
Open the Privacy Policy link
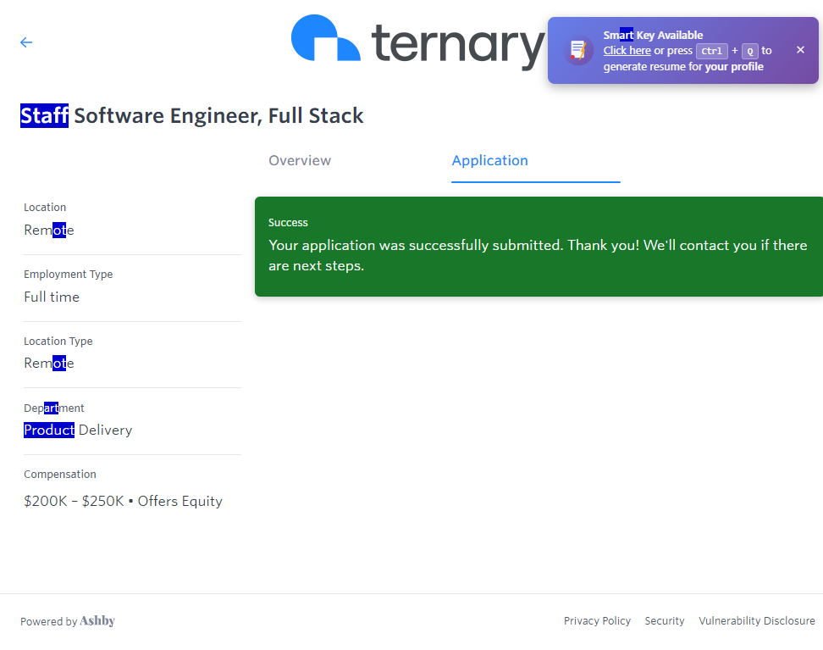[x=597, y=621]
